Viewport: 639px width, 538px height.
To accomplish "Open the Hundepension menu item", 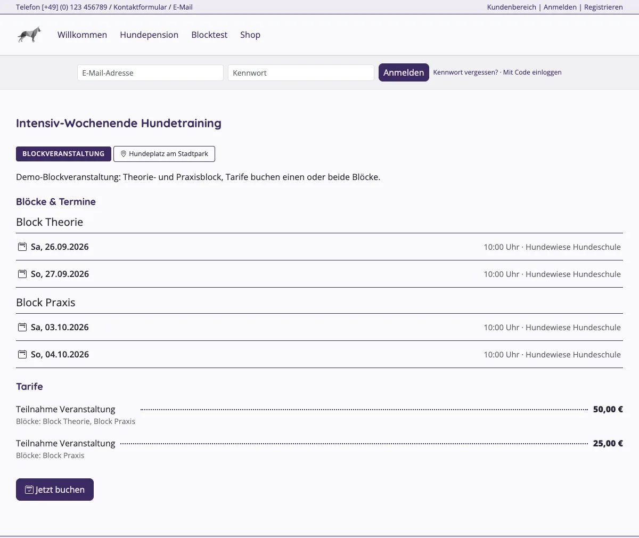I will tap(149, 35).
